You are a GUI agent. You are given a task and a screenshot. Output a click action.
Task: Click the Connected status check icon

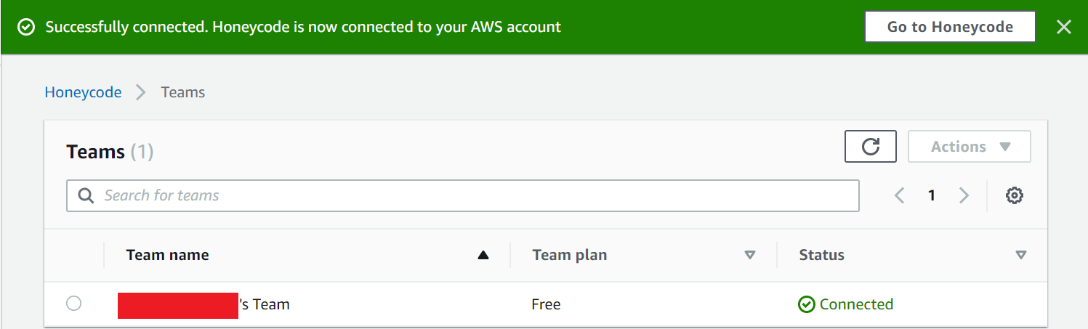pos(806,304)
